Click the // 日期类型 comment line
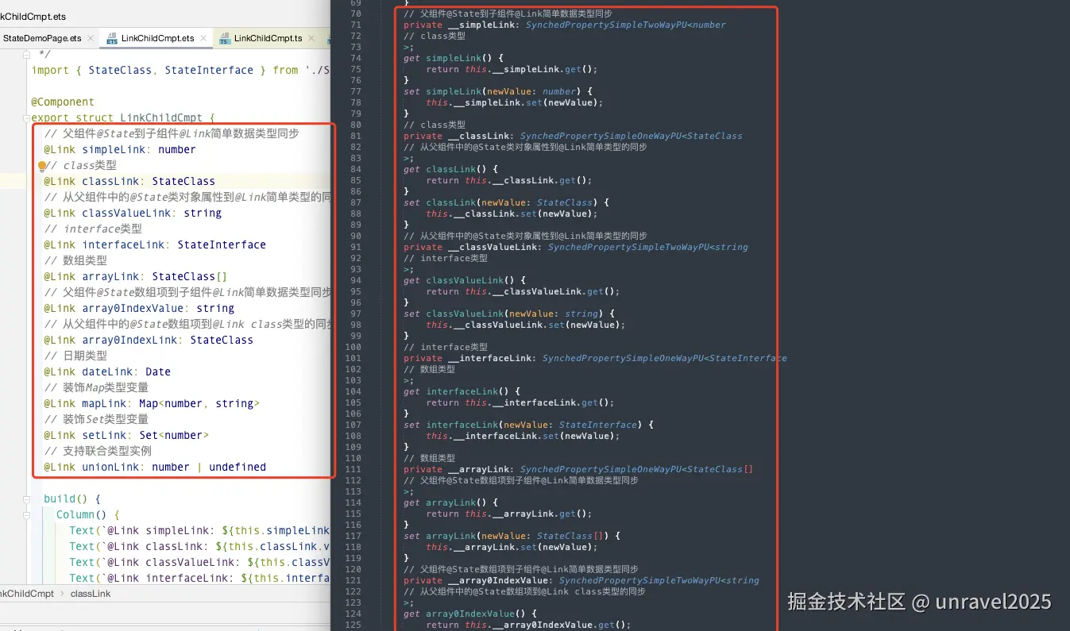This screenshot has width=1070, height=631. (75, 356)
